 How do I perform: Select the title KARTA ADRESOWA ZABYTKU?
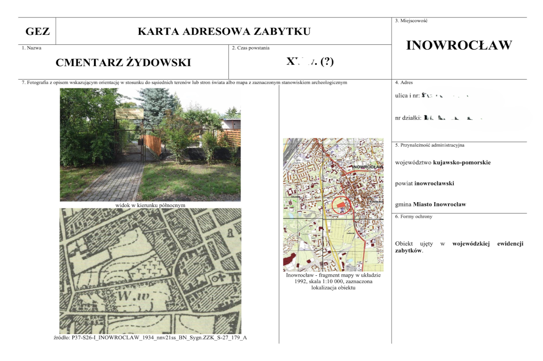point(224,32)
